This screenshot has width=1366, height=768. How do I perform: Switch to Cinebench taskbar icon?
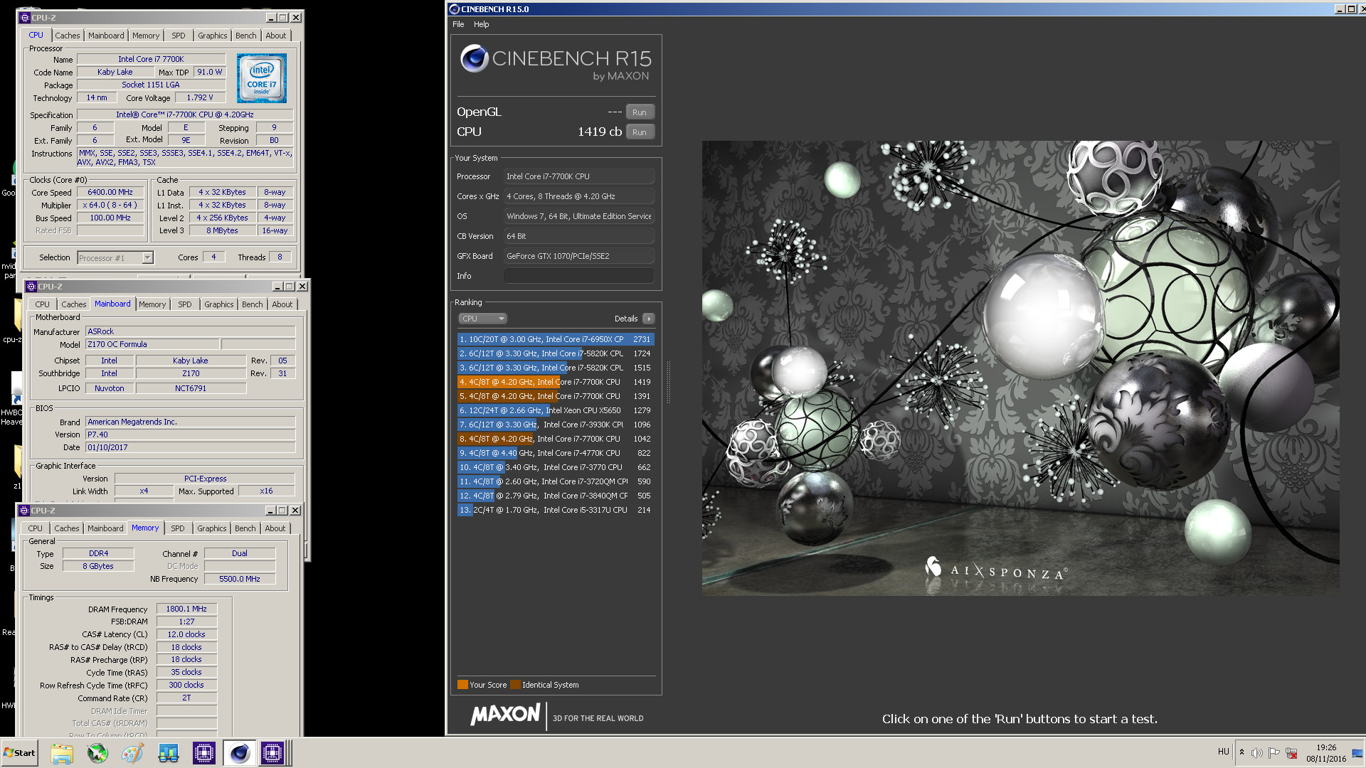pos(239,753)
